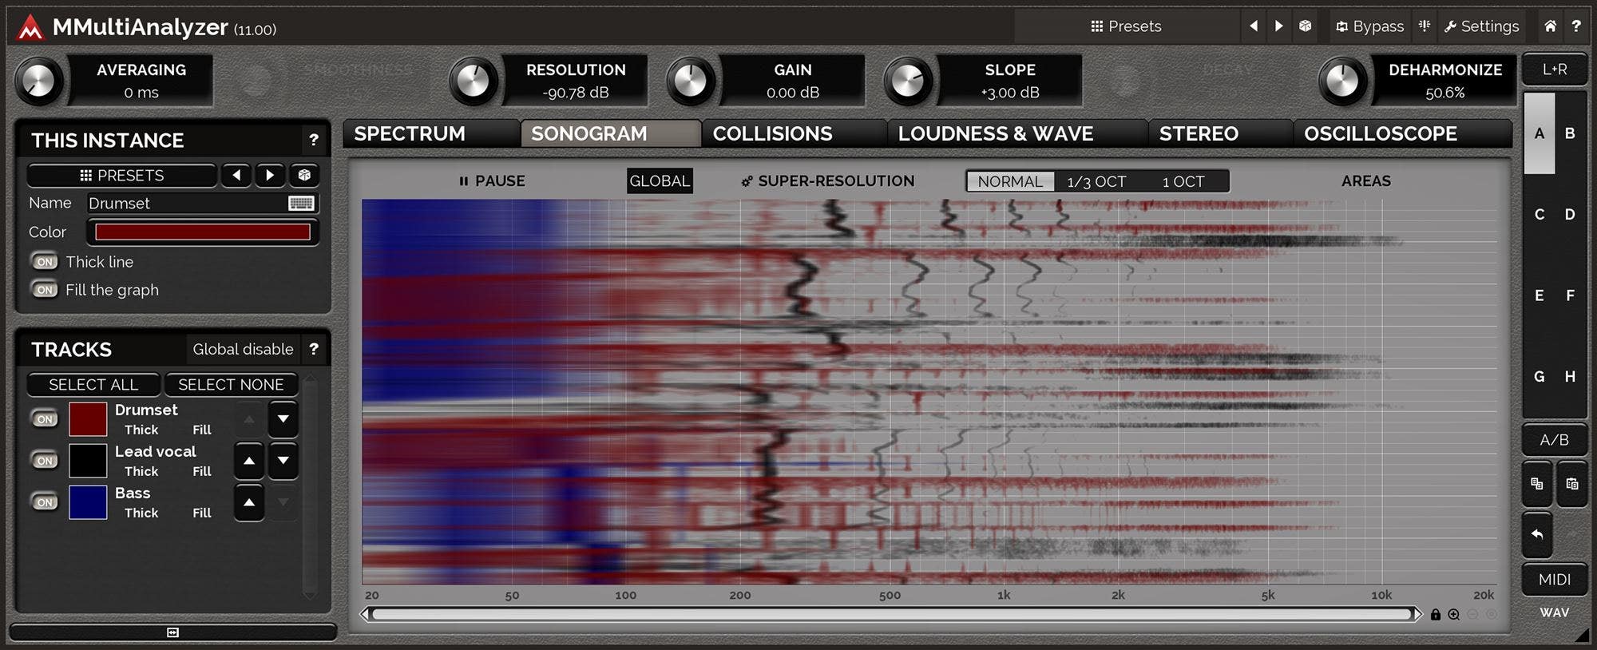Switch to the SPECTRUM tab
Image resolution: width=1597 pixels, height=650 pixels.
pyautogui.click(x=431, y=133)
